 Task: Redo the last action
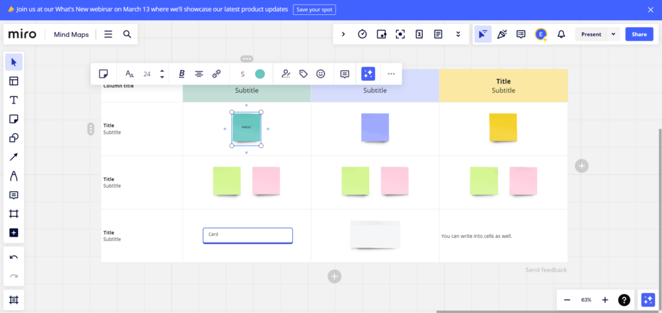(14, 276)
